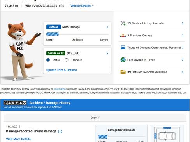Image resolution: width=190 pixels, height=142 pixels.
Task: Click 39 Detailed Records Available text
Action: (x=147, y=72)
